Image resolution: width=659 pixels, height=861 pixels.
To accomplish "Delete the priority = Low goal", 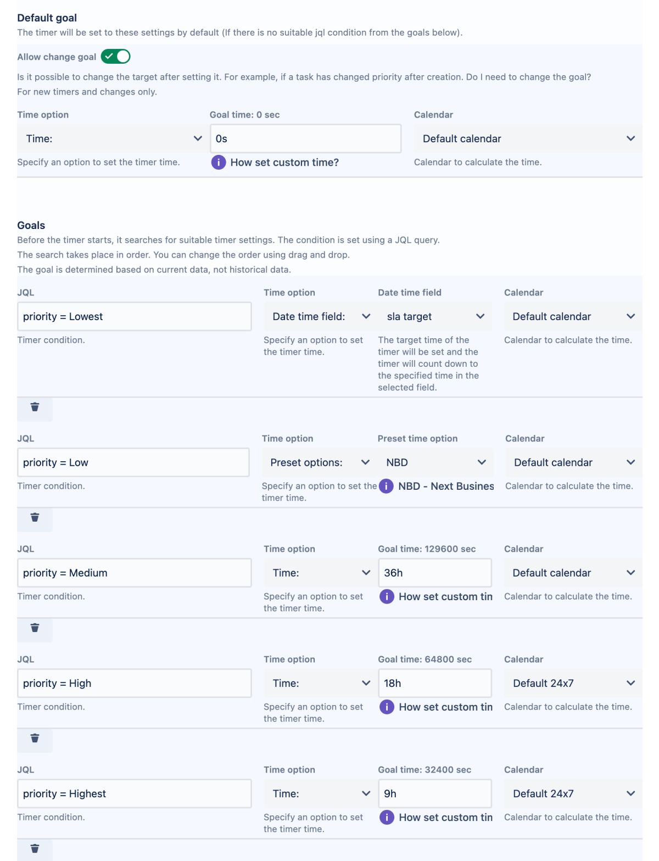I will tap(35, 518).
